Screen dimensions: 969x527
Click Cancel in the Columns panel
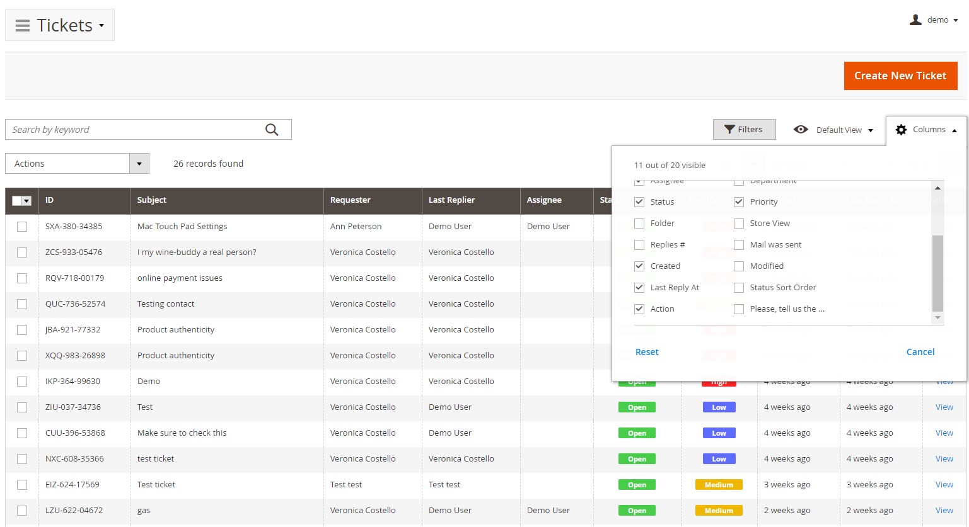point(920,352)
